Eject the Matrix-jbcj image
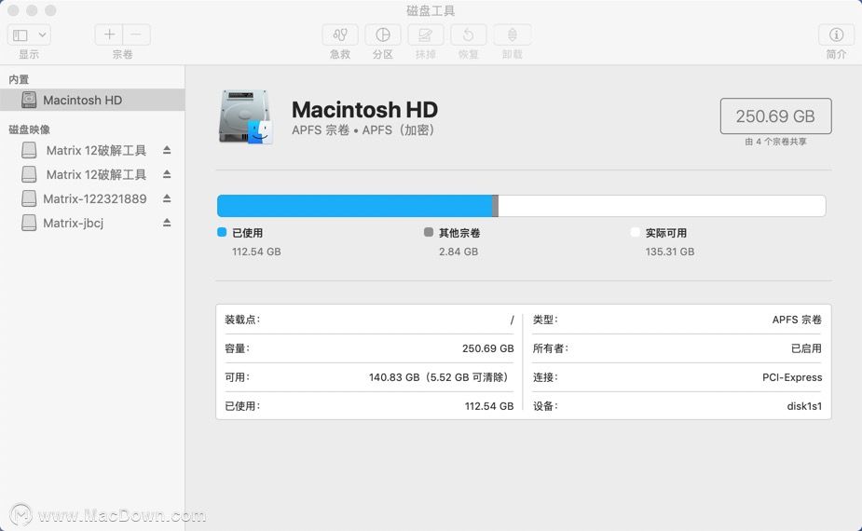Image resolution: width=862 pixels, height=531 pixels. tap(167, 223)
